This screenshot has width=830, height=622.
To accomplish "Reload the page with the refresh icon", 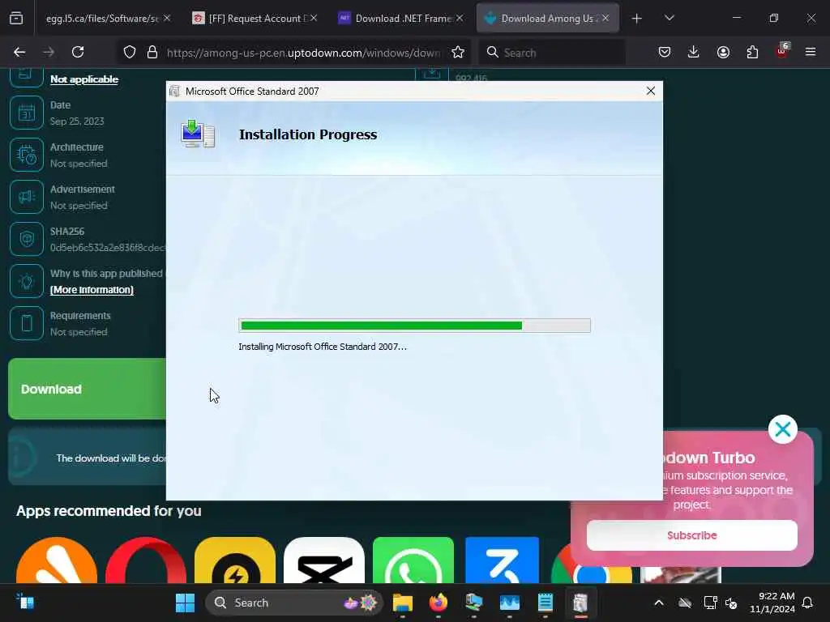I will point(78,52).
